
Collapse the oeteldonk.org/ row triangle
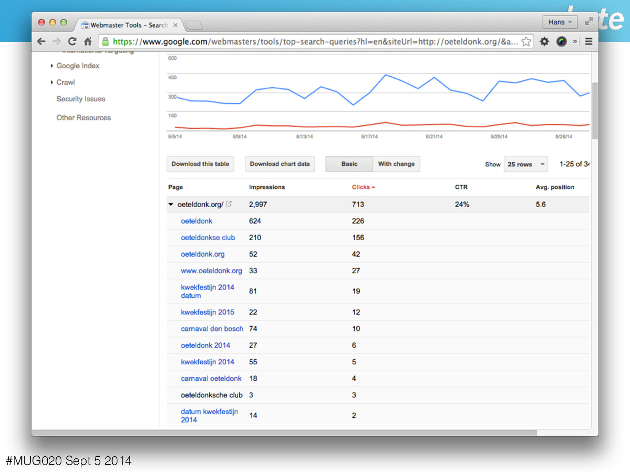click(171, 205)
